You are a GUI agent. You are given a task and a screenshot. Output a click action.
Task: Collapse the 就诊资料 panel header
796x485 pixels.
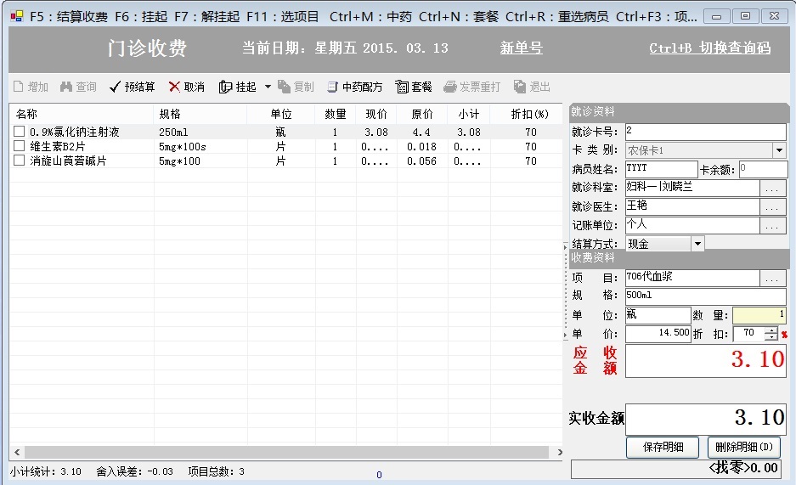[678, 111]
